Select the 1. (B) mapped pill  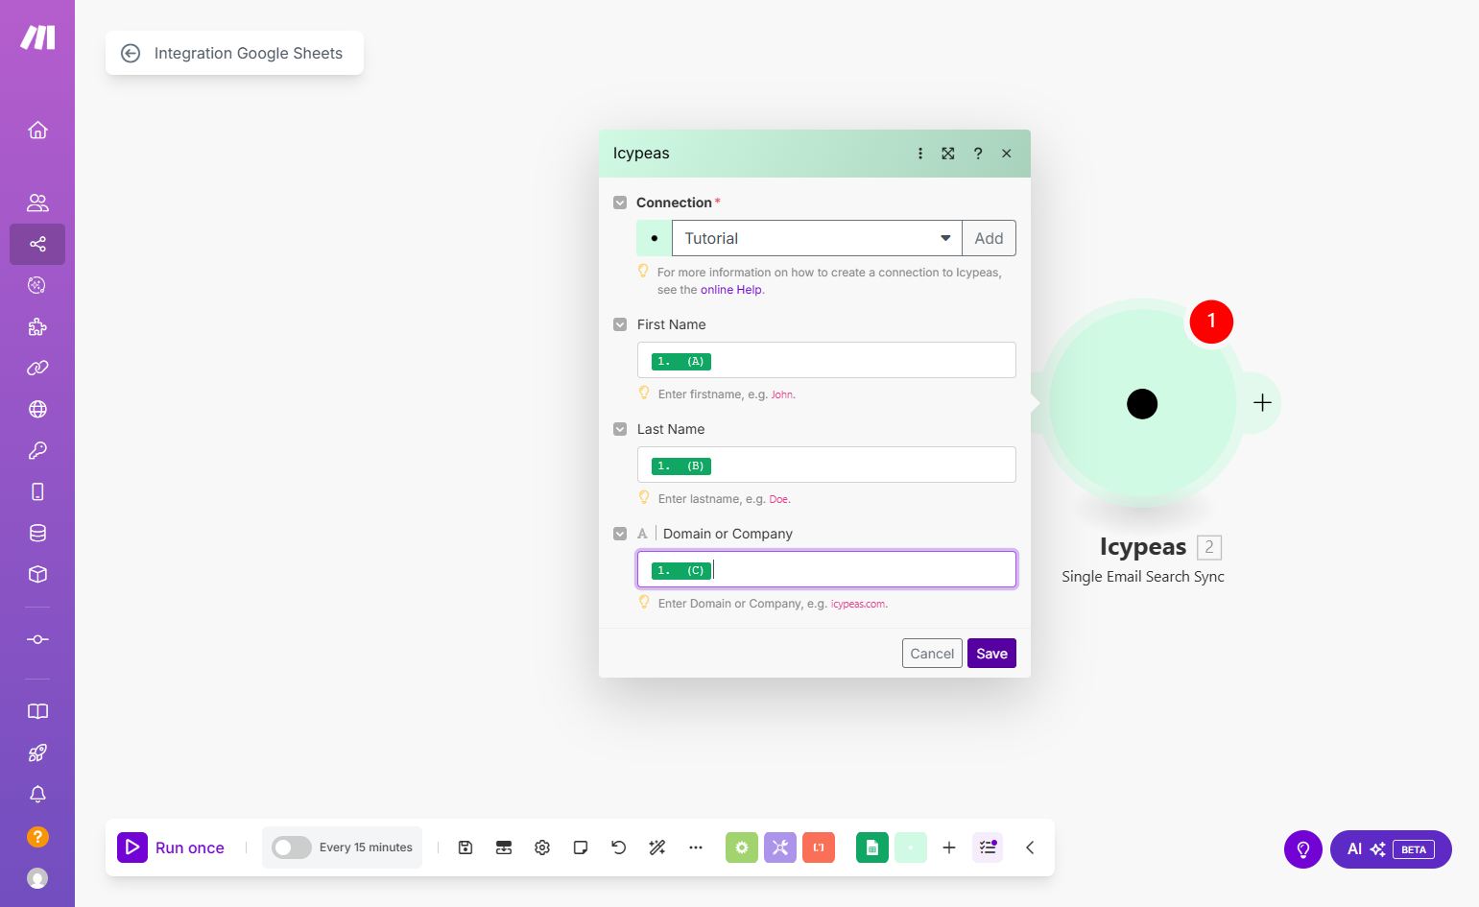pyautogui.click(x=681, y=466)
